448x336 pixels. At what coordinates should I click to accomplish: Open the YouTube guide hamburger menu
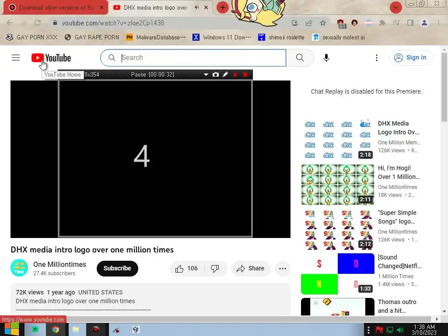click(16, 58)
